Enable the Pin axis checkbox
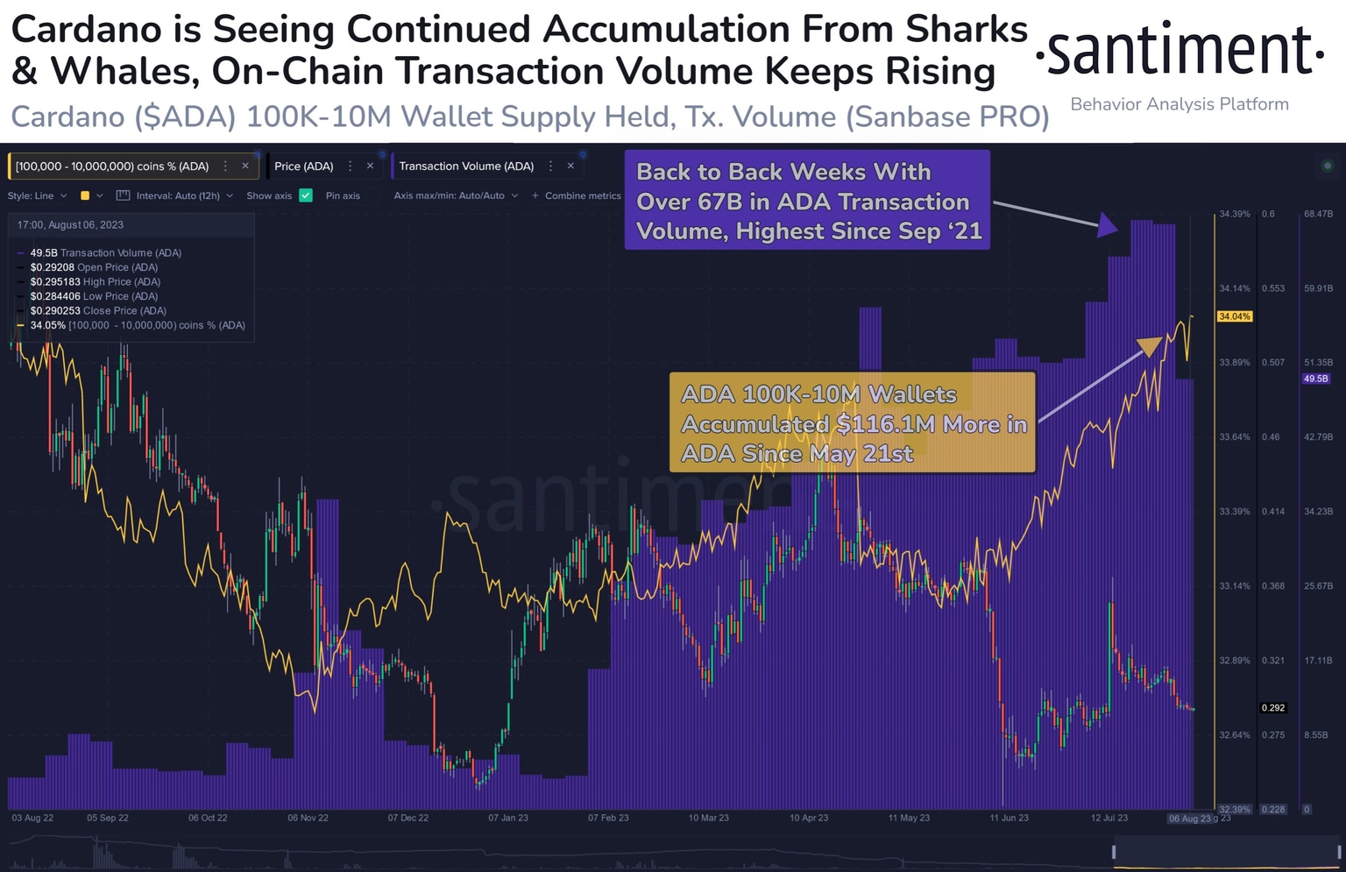Image resolution: width=1346 pixels, height=872 pixels. pyautogui.click(x=373, y=195)
